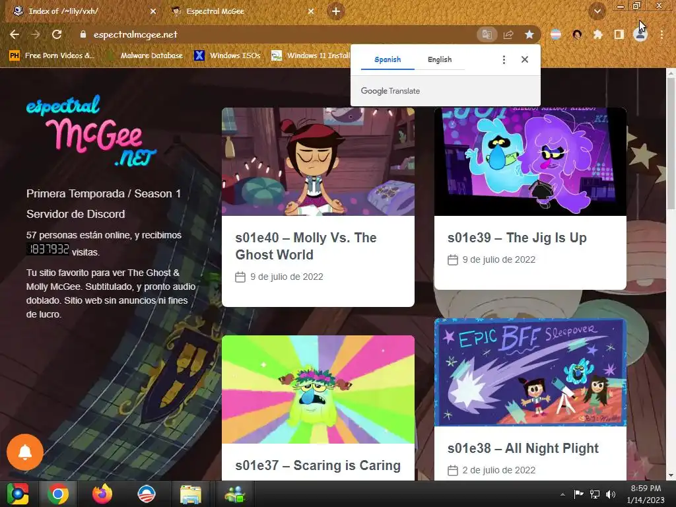Viewport: 676px width, 507px height.
Task: Expand the tab search dropdown
Action: pos(597,11)
